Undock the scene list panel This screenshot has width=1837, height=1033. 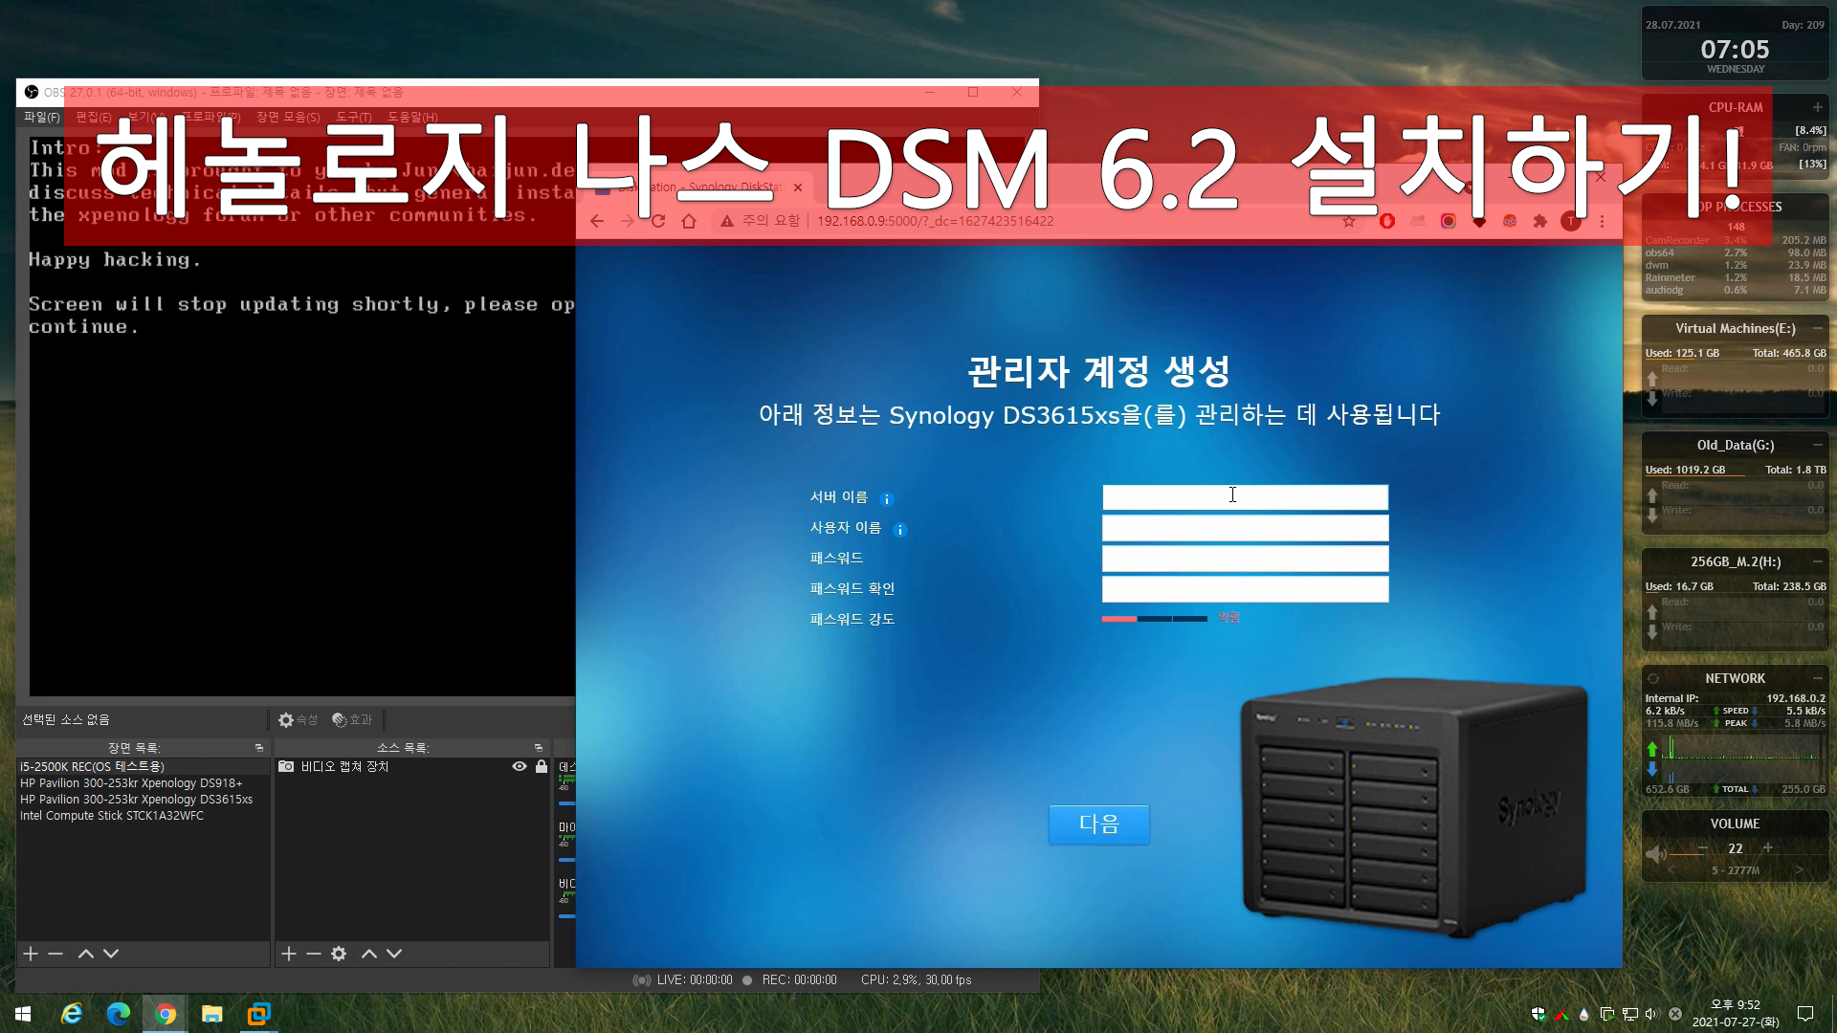pos(259,748)
